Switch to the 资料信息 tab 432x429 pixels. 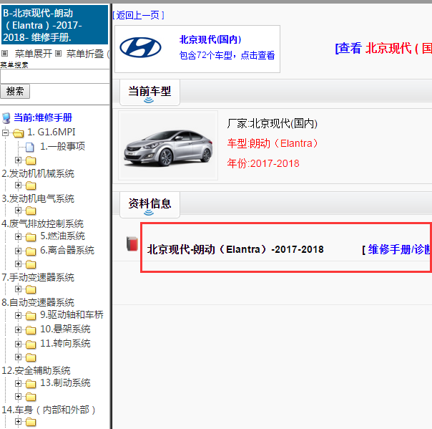[x=149, y=204]
